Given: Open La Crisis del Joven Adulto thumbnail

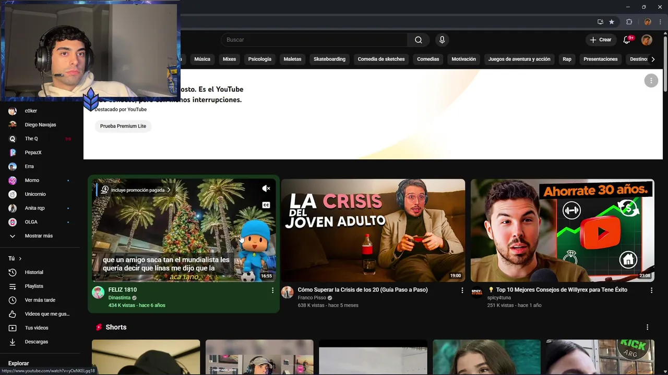Looking at the screenshot, I should coord(373,231).
